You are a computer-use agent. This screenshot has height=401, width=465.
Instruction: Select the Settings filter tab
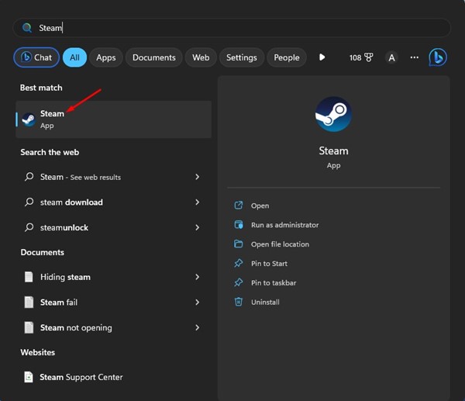[241, 57]
